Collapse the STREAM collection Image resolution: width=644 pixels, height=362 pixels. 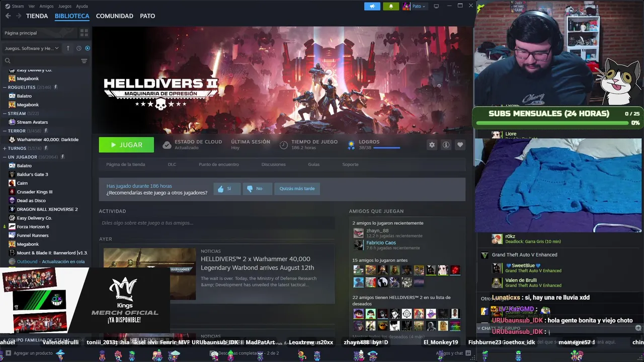coord(4,114)
